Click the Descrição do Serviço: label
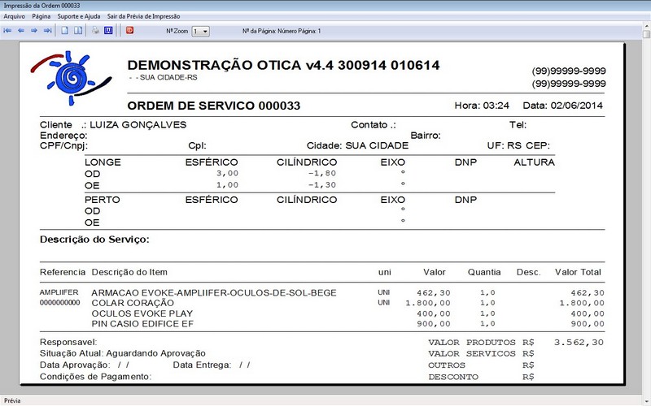Screen dimensions: 651x406 pos(94,240)
